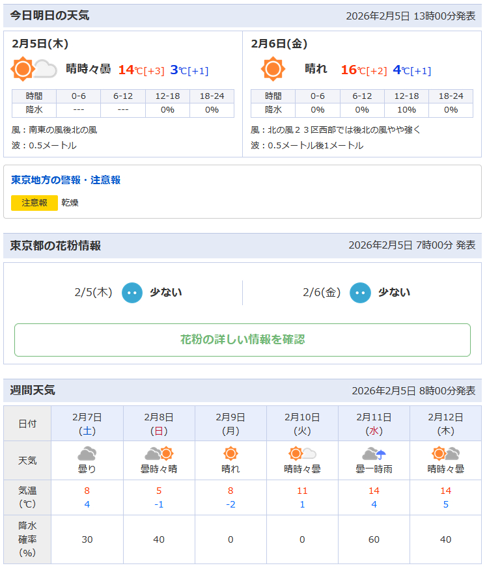This screenshot has width=487, height=570.
Task: Click the 60 percent precipitation cell
Action: pyautogui.click(x=374, y=539)
